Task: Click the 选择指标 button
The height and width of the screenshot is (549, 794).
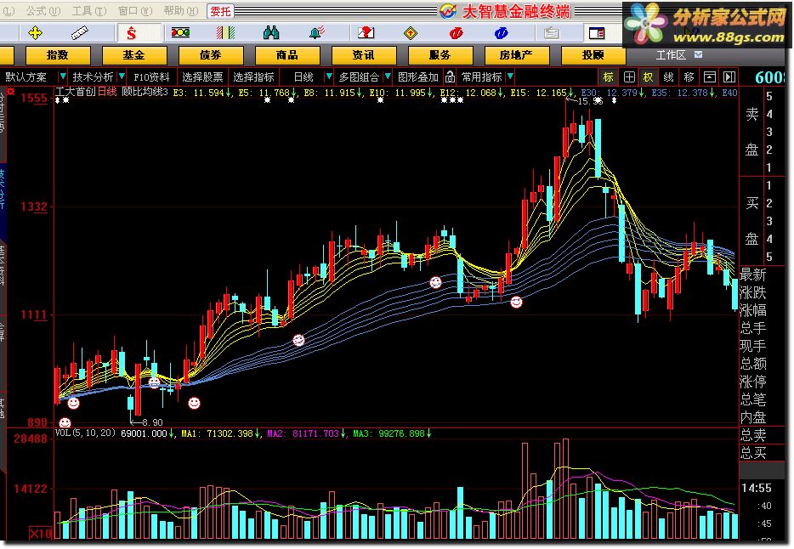Action: tap(253, 76)
